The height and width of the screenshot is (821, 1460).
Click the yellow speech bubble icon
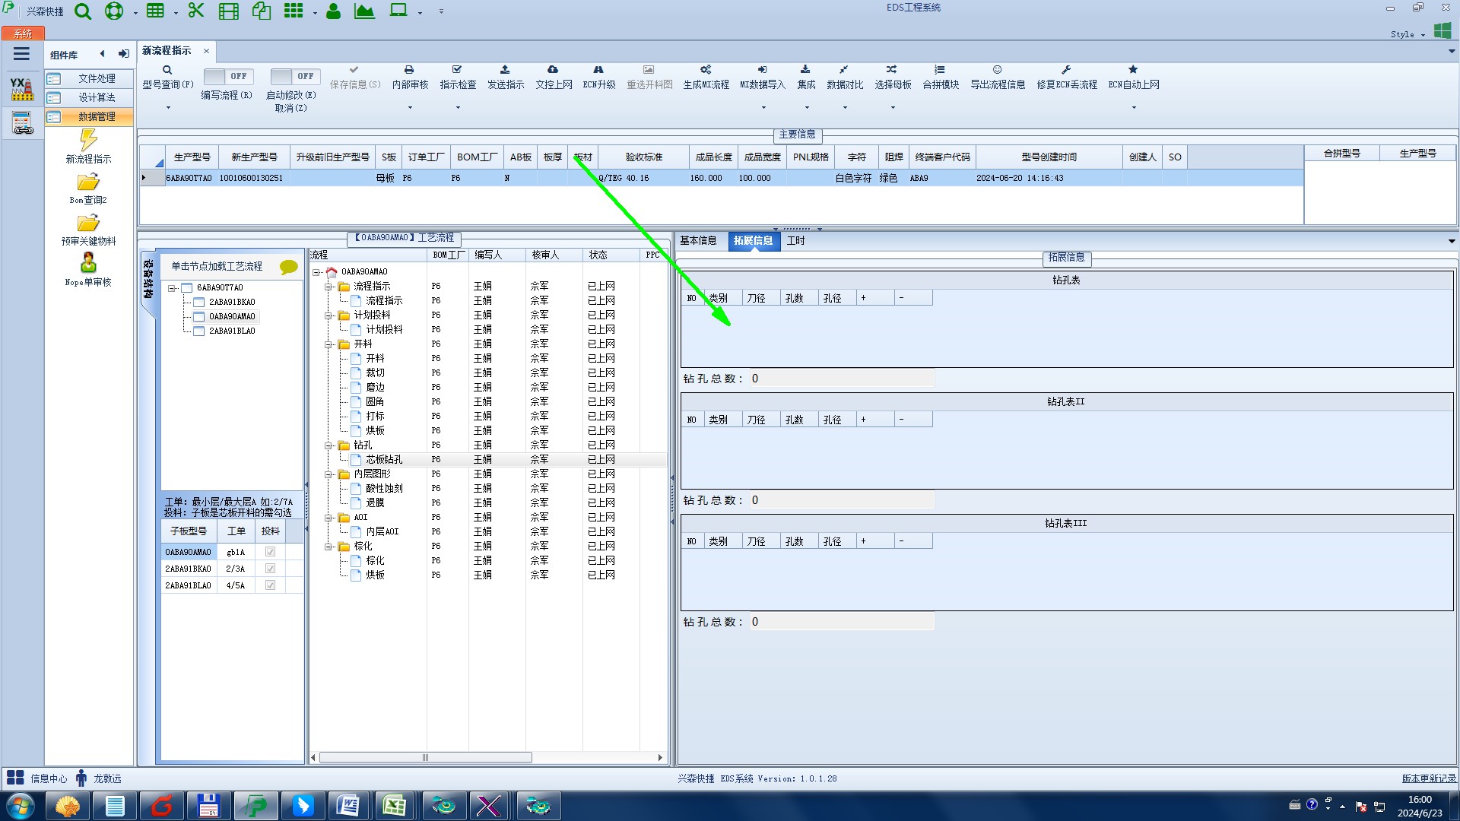[x=289, y=267]
